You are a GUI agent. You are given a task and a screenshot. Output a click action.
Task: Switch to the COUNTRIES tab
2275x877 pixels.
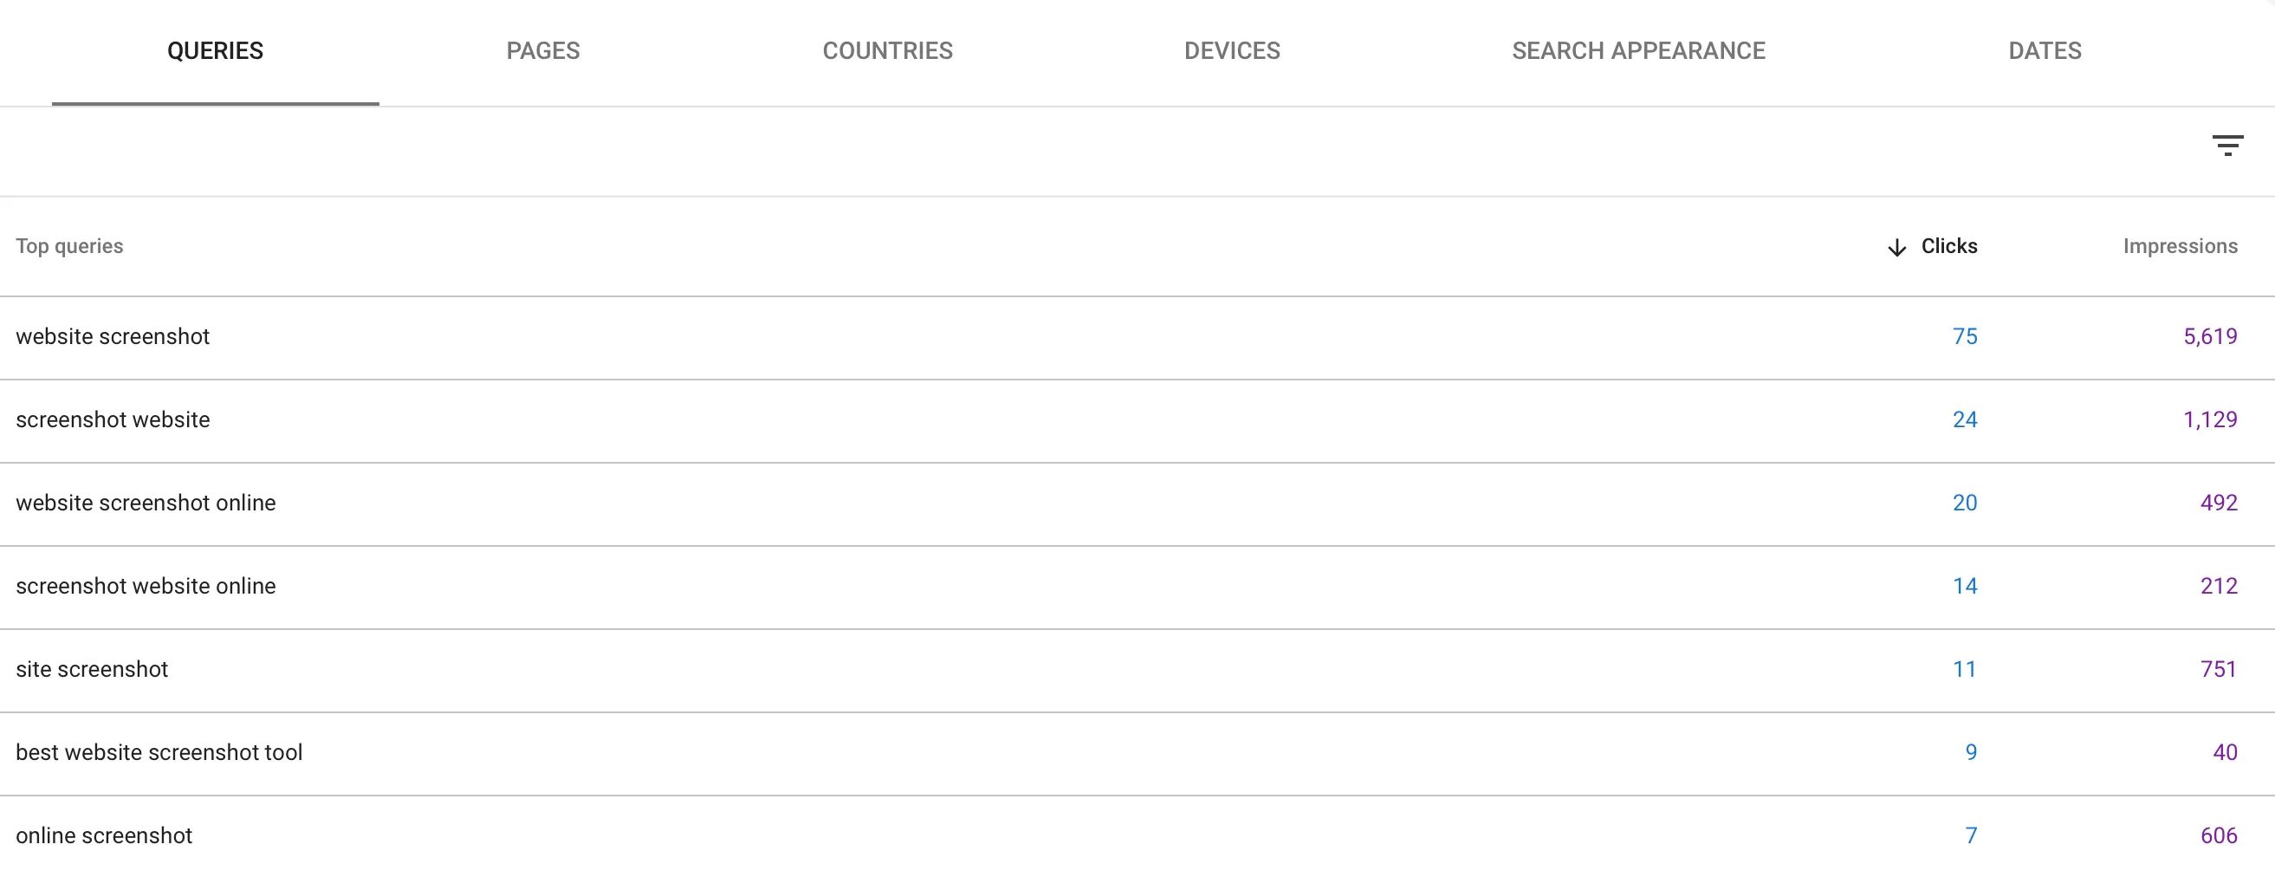pyautogui.click(x=888, y=50)
